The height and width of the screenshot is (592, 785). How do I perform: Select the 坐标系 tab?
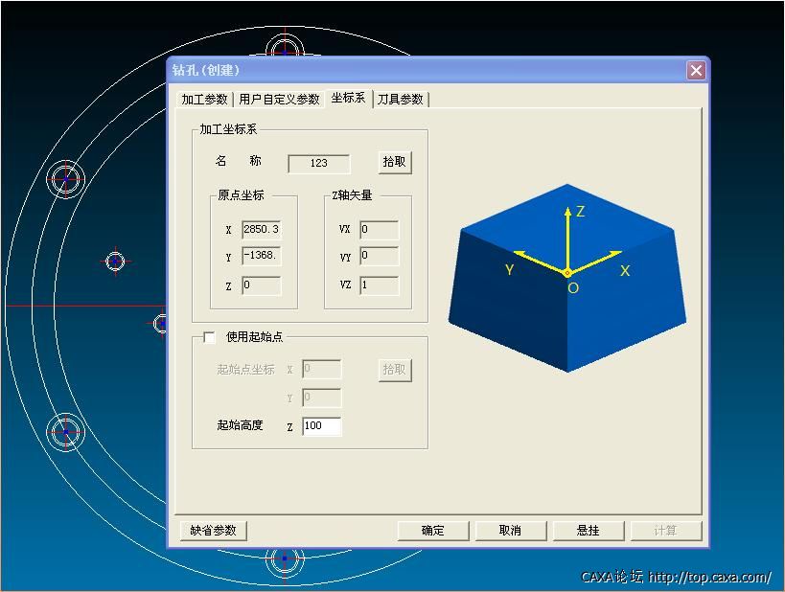pos(348,98)
